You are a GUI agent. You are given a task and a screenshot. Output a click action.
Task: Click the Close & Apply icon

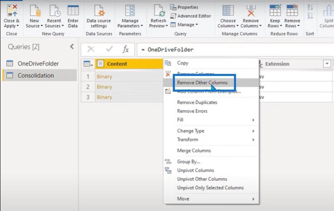click(12, 10)
